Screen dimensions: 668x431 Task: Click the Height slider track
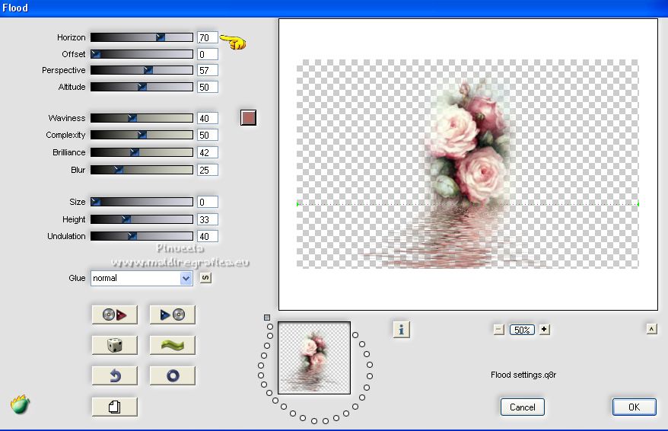point(142,219)
